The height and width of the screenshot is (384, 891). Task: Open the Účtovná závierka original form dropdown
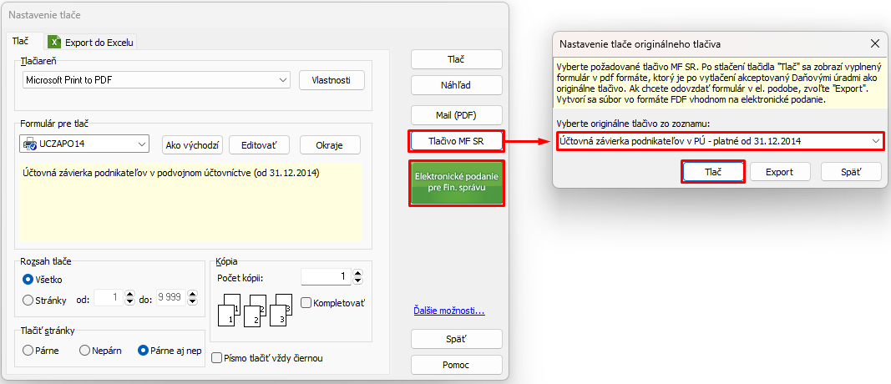point(874,141)
